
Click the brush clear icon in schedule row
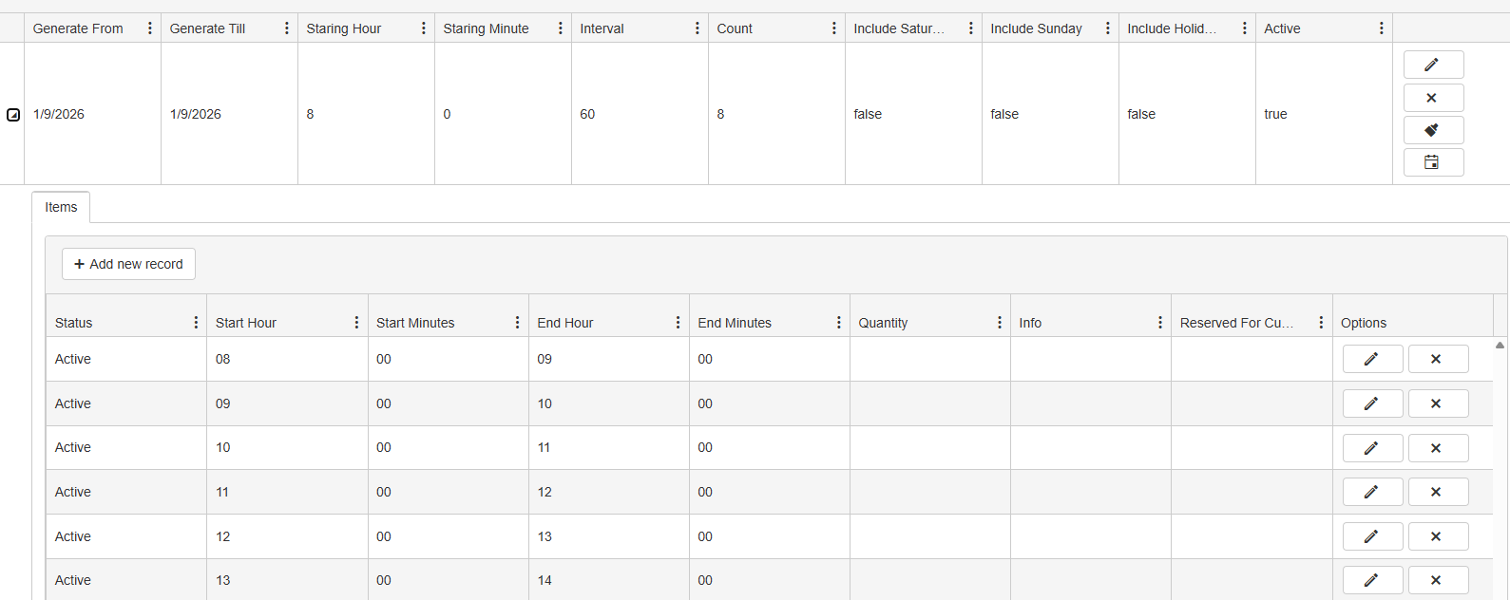[1432, 130]
